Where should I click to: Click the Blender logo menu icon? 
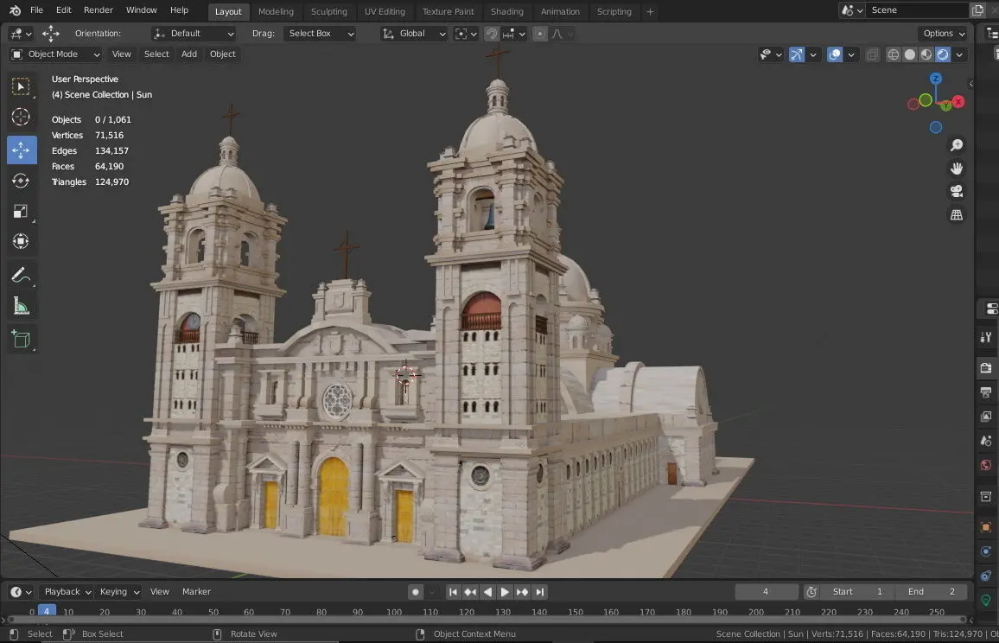tap(15, 10)
